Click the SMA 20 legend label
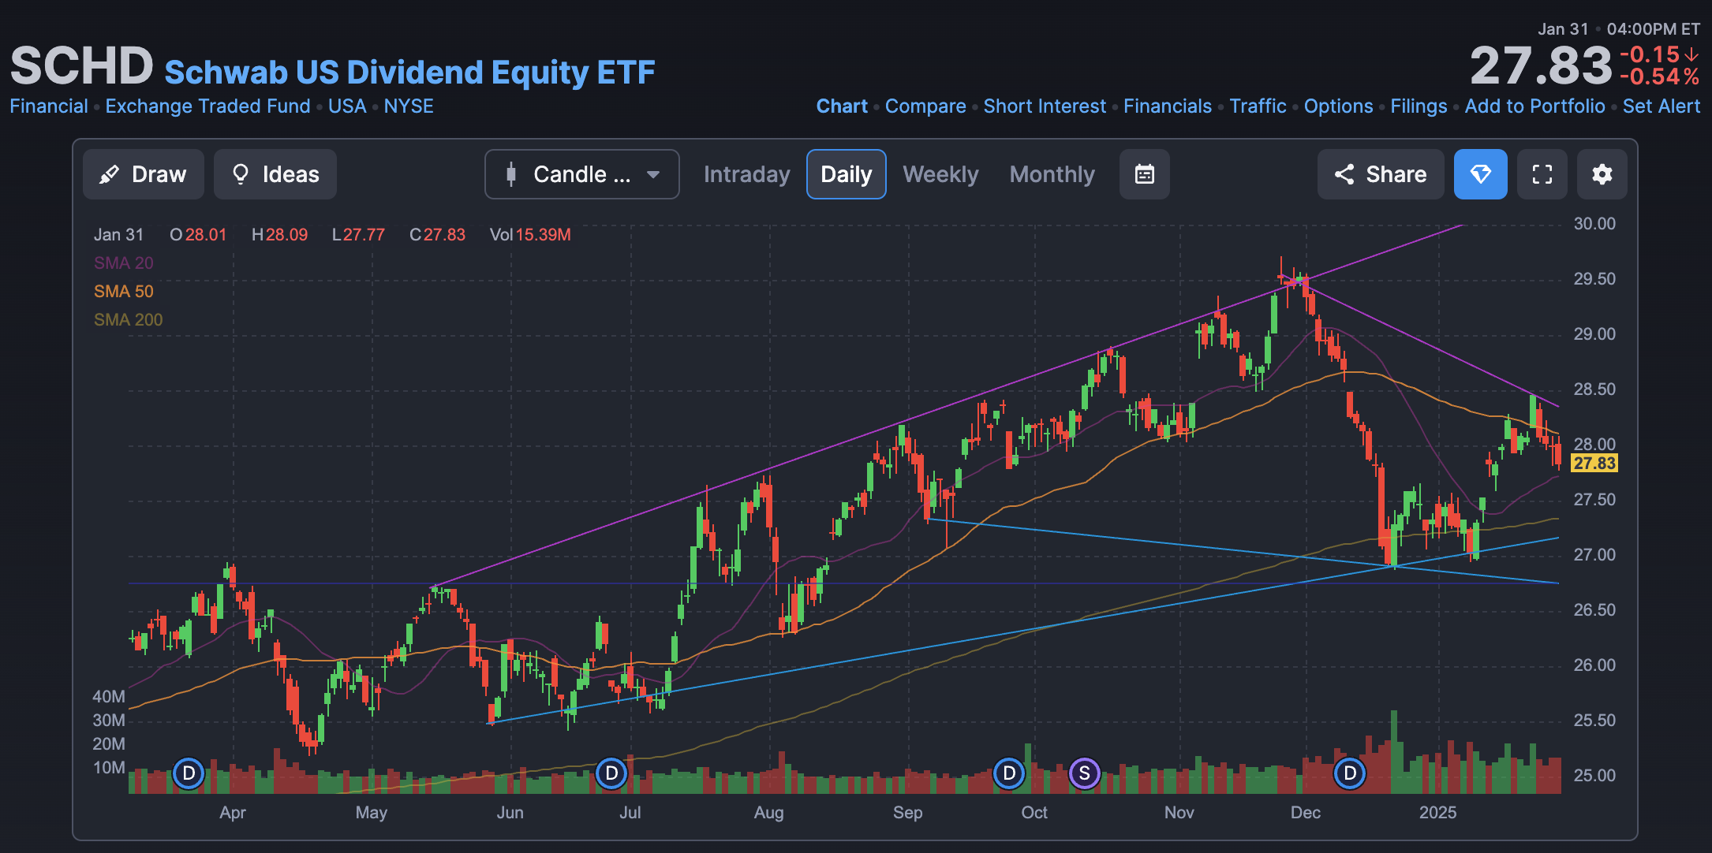This screenshot has height=853, width=1712. 124,263
